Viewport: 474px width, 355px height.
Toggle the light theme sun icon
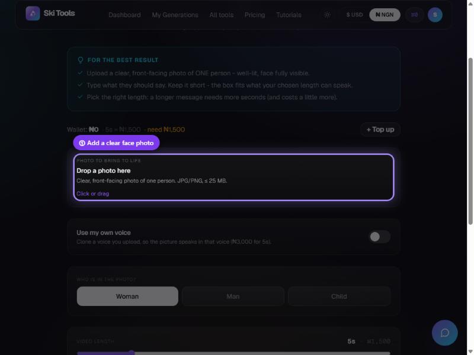point(328,15)
